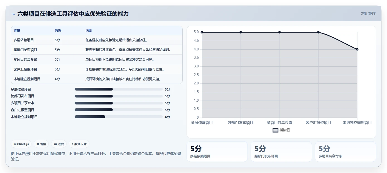This screenshot has height=173, width=387.
Task: Open the 多层依赖项目 data card
Action: pyautogui.click(x=217, y=152)
